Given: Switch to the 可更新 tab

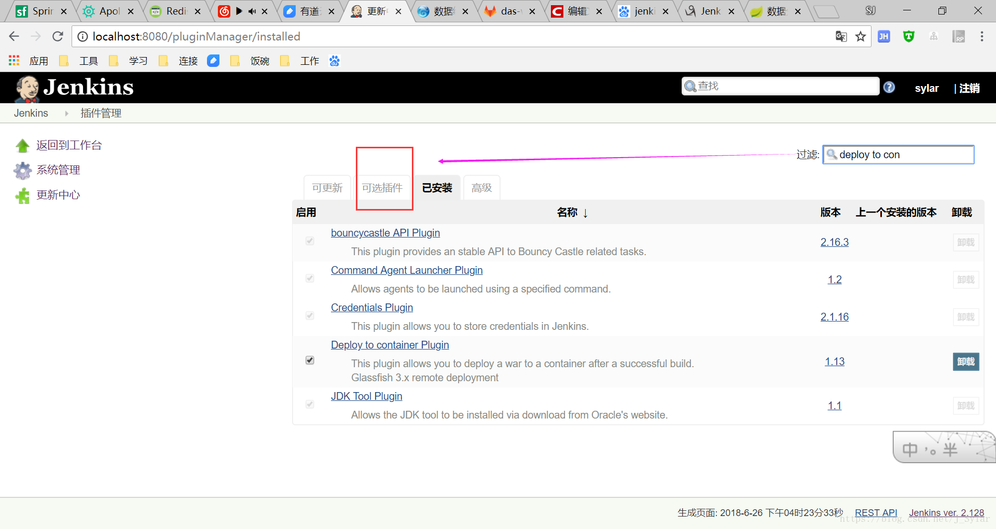Looking at the screenshot, I should 327,188.
